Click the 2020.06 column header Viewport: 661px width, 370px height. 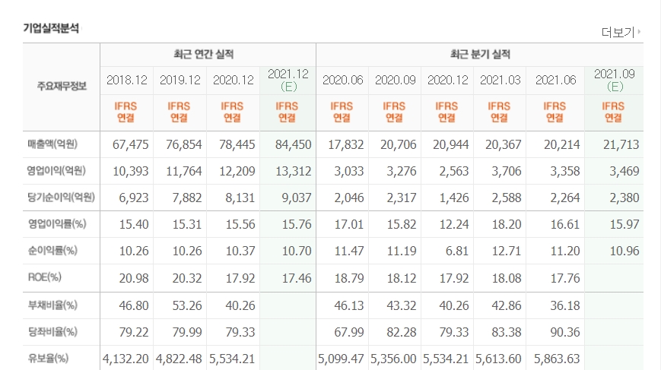point(342,80)
